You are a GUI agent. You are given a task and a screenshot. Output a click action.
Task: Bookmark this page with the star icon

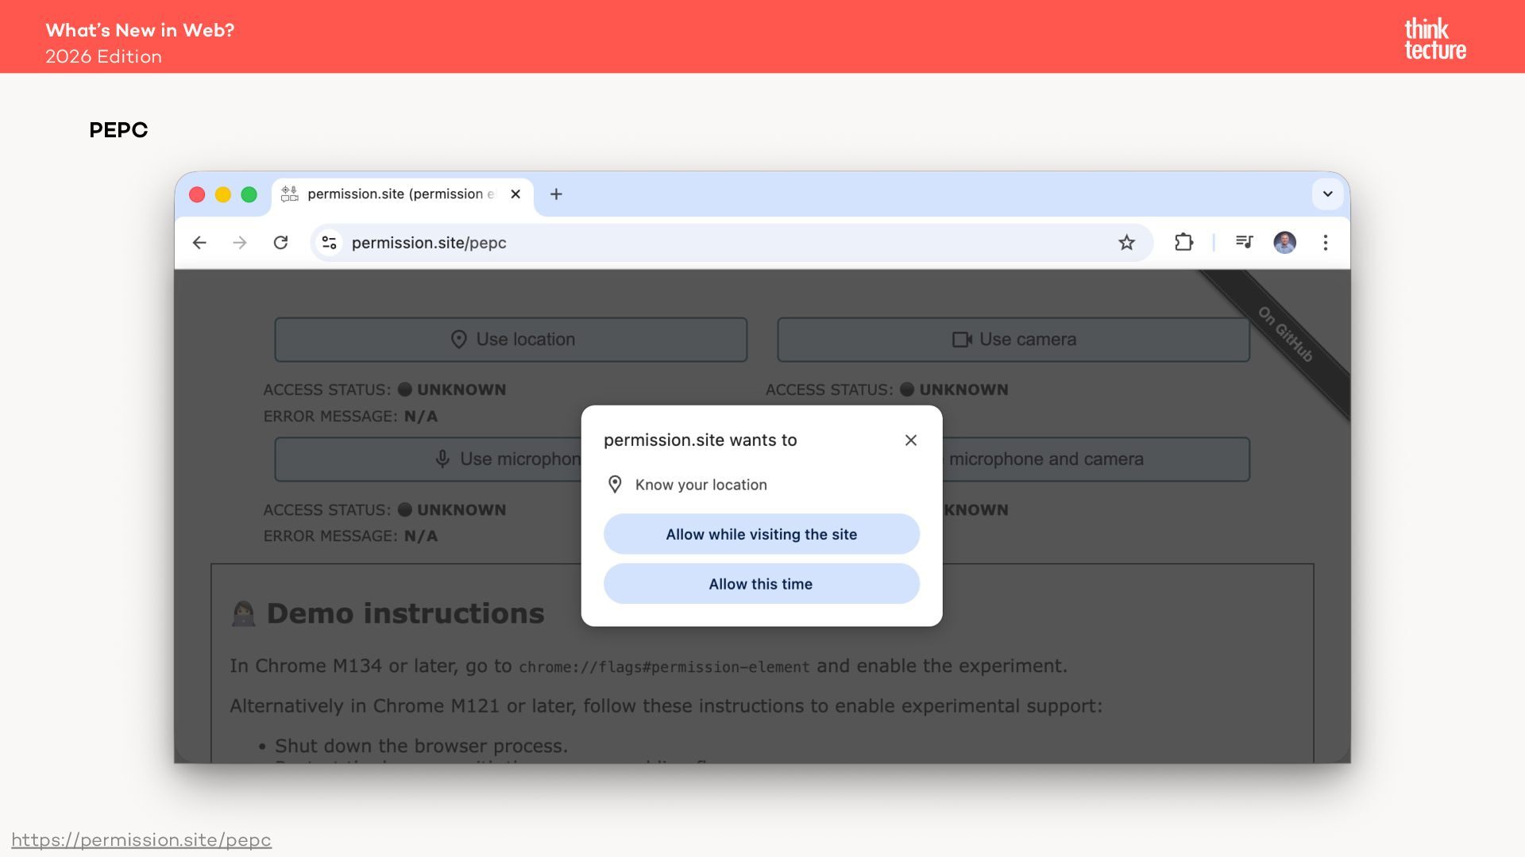(1126, 243)
